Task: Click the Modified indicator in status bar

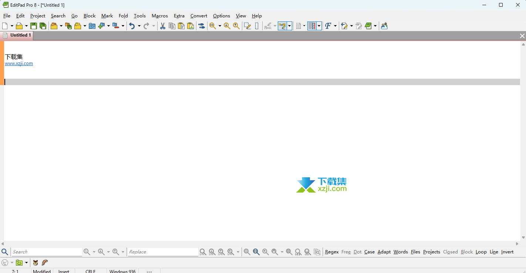Action: [x=42, y=271]
